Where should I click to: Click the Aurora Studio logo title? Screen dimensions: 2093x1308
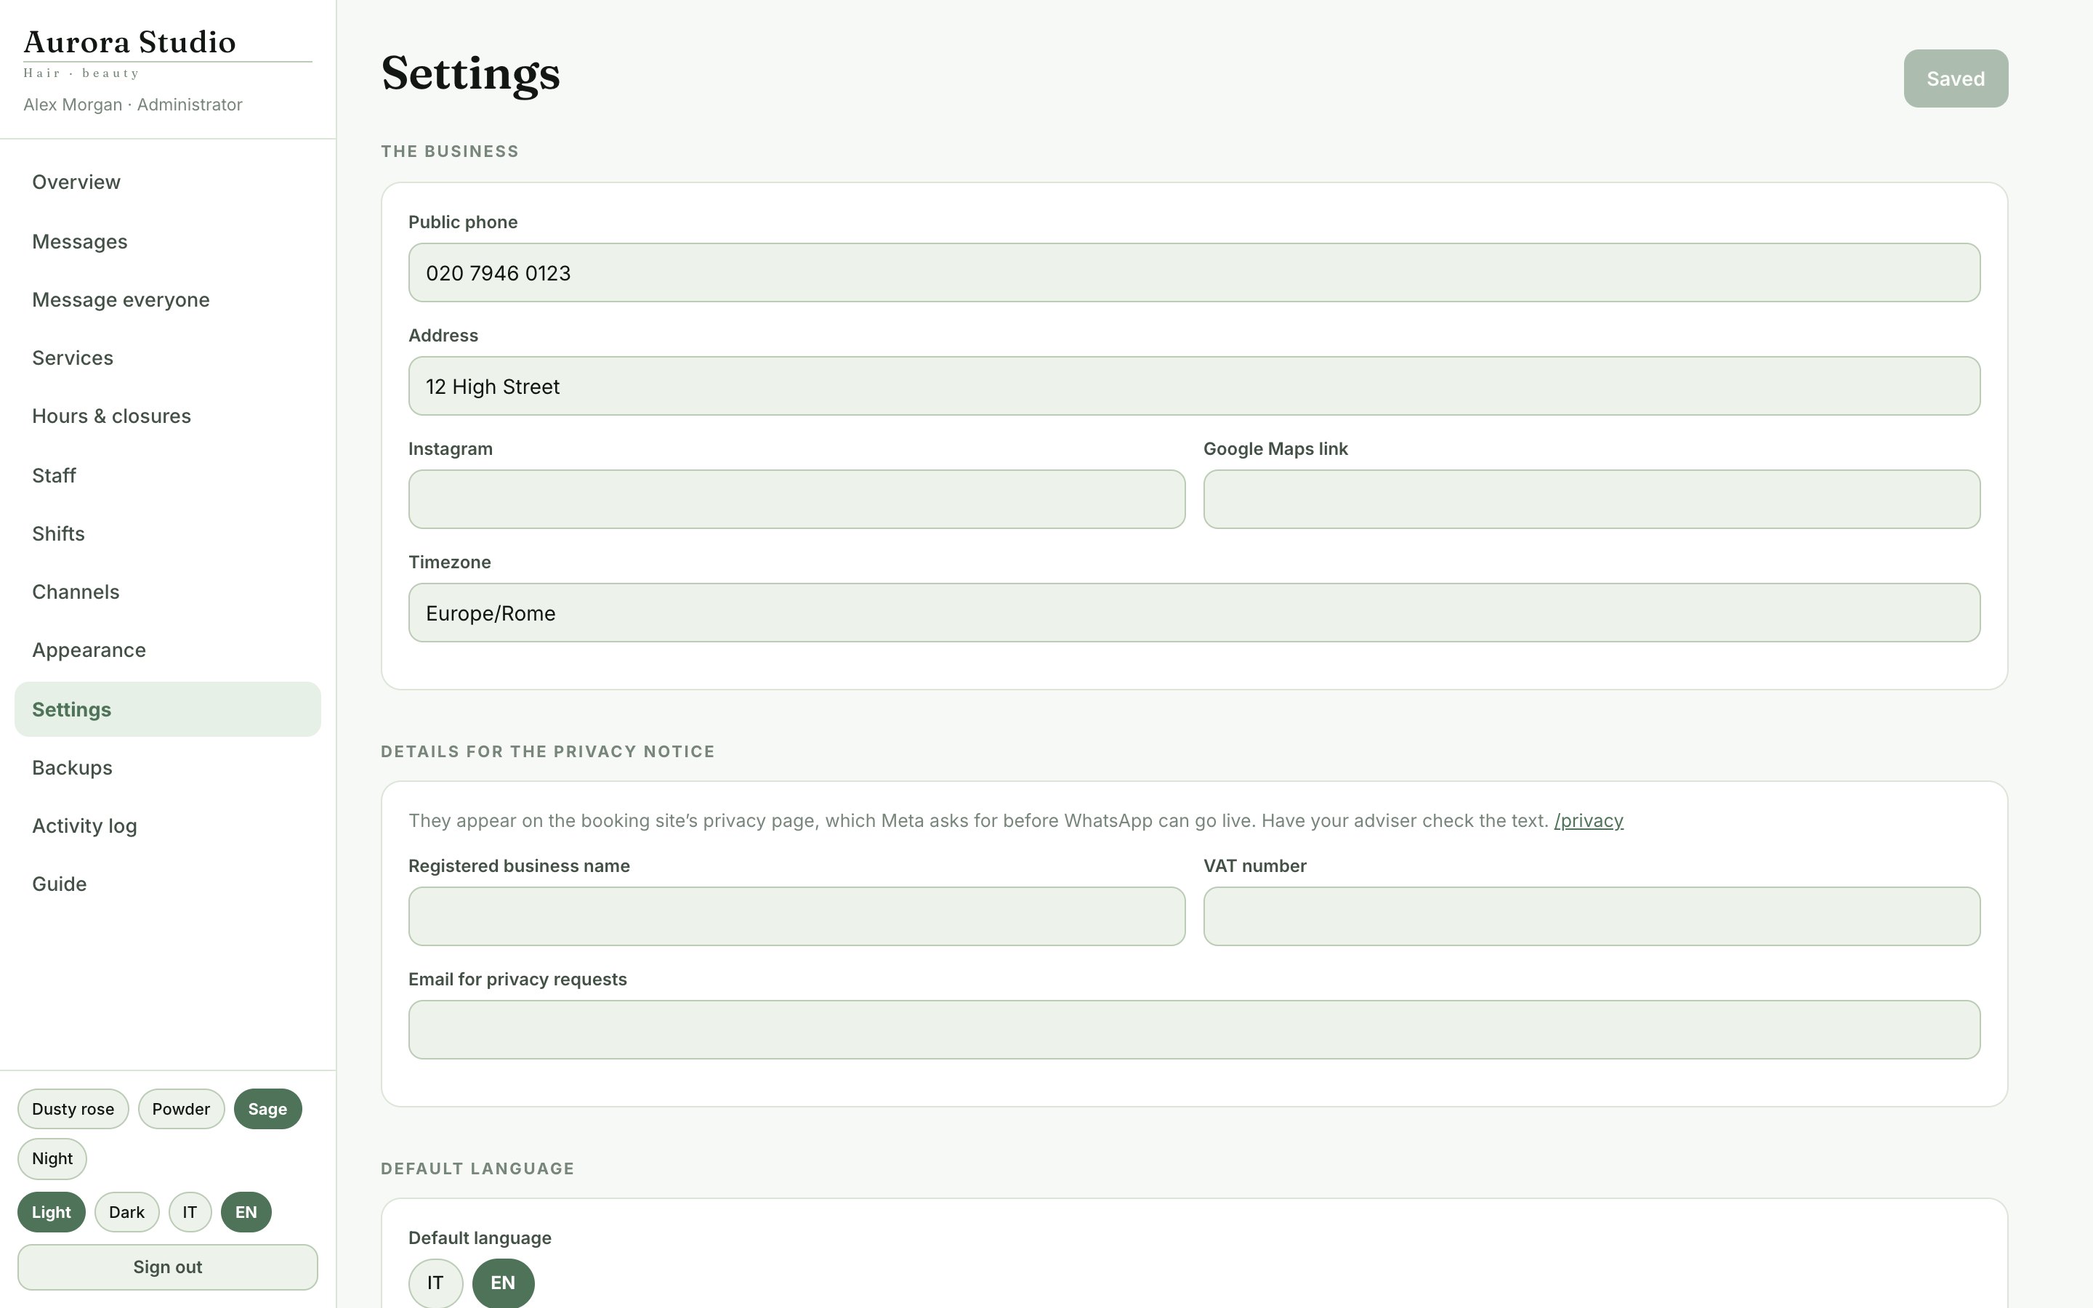[x=130, y=42]
